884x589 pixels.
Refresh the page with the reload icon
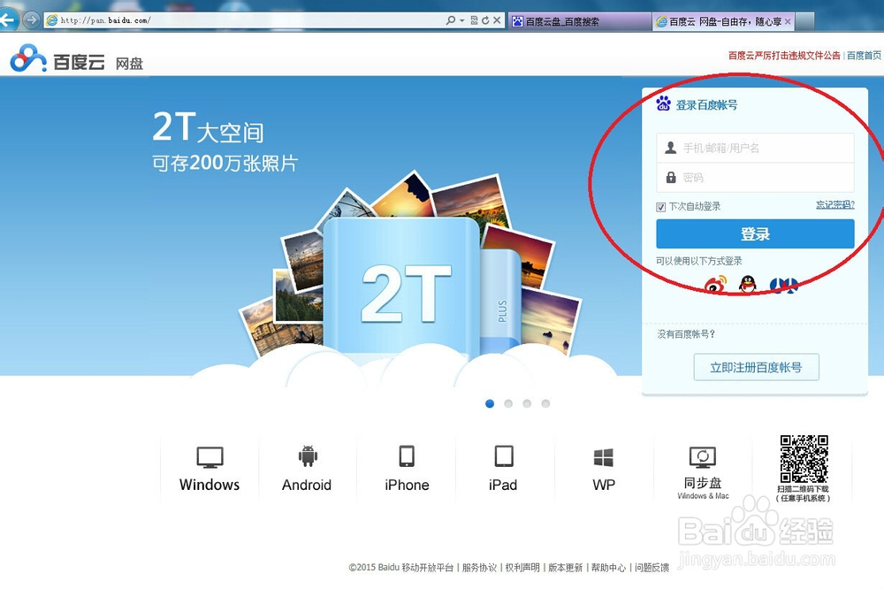485,20
